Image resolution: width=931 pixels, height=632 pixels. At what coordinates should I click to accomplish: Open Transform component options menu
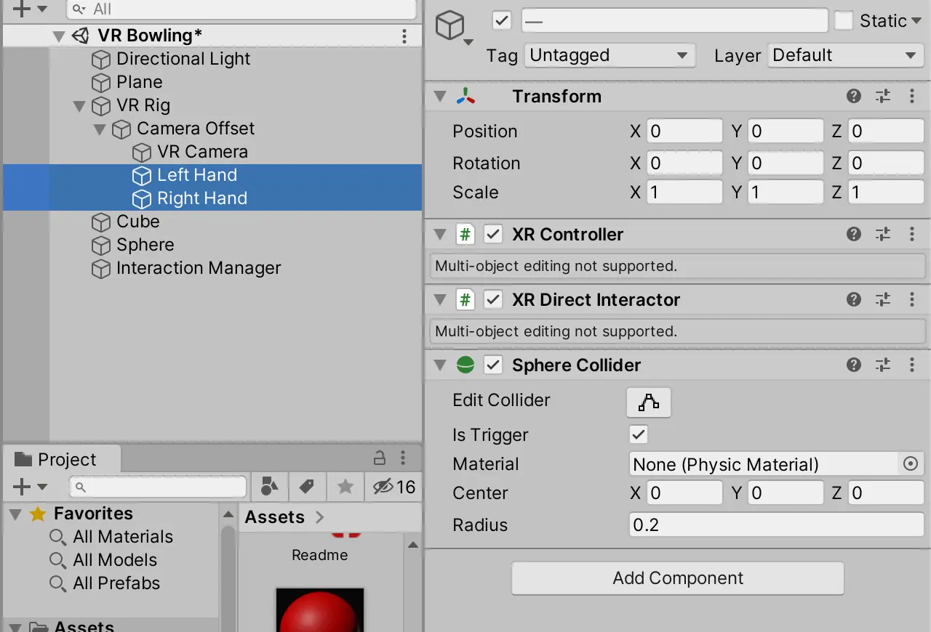(x=912, y=97)
